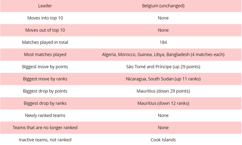Select 'Mauritius (down 12 ranks)' cell
The height and width of the screenshot is (145, 242).
tap(163, 103)
